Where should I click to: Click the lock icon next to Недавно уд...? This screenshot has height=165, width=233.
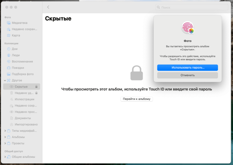[x=37, y=93]
